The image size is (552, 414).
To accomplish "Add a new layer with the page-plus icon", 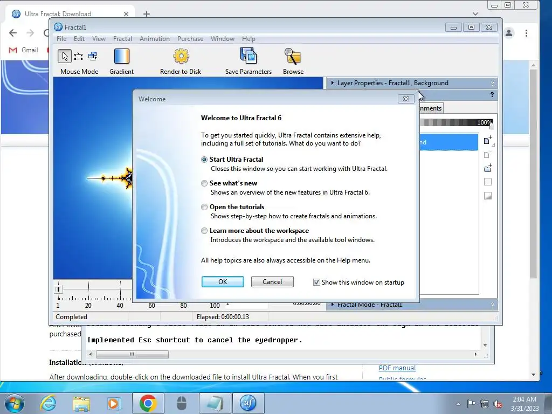I will tap(487, 141).
